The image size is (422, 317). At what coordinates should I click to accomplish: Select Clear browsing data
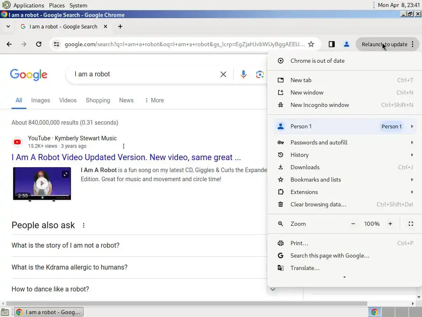point(345,204)
